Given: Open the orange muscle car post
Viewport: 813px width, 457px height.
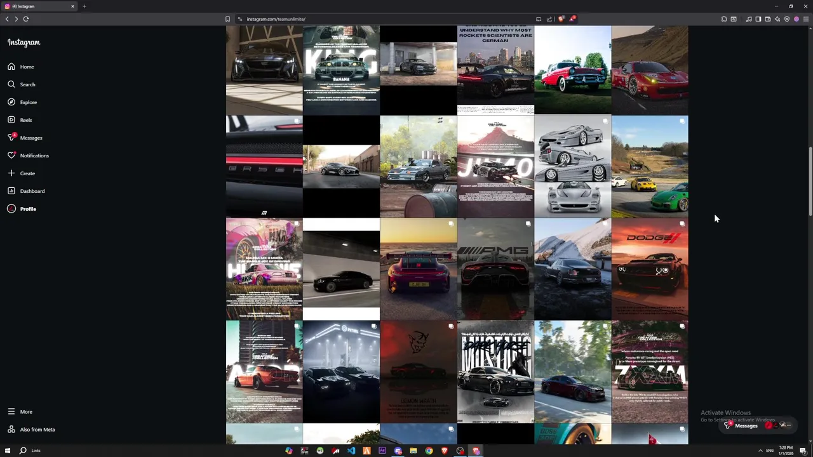Looking at the screenshot, I should point(264,372).
